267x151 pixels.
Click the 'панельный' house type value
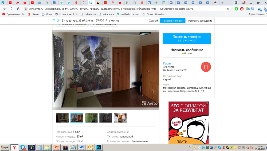126,137
